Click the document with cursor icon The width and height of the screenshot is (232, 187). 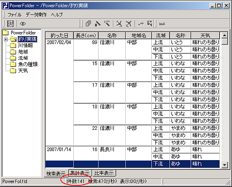point(150,24)
